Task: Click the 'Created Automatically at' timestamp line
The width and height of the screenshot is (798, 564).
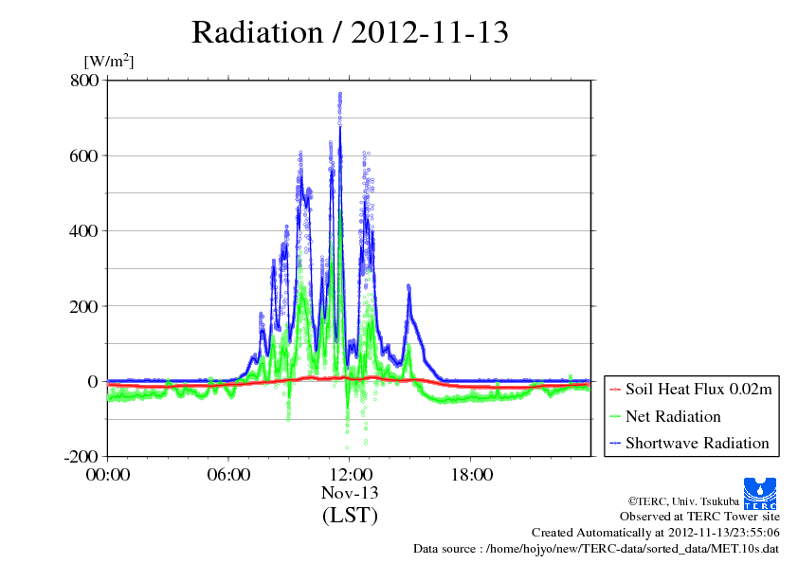Action: coord(656,533)
